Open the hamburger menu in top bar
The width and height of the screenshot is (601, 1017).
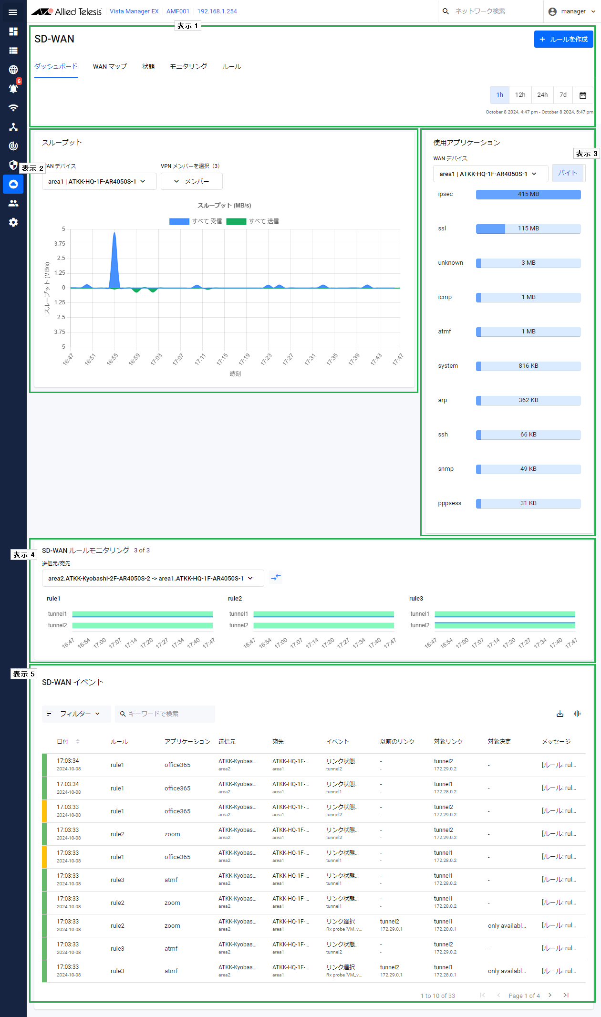13,12
